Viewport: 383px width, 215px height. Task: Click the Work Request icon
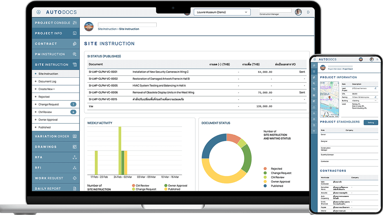pyautogui.click(x=74, y=178)
